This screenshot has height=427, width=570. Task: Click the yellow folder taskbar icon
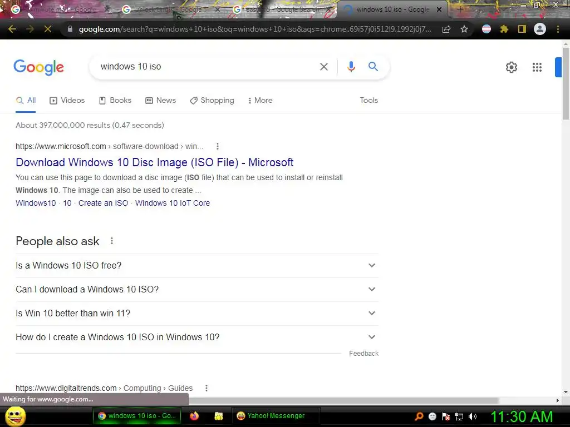[x=218, y=416]
